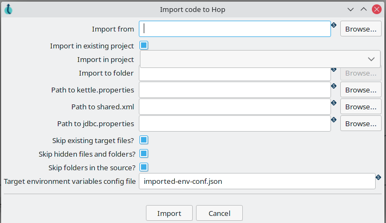Screen dimensions: 386x223
Task: Browse for the shared.xml file
Action: 360,107
